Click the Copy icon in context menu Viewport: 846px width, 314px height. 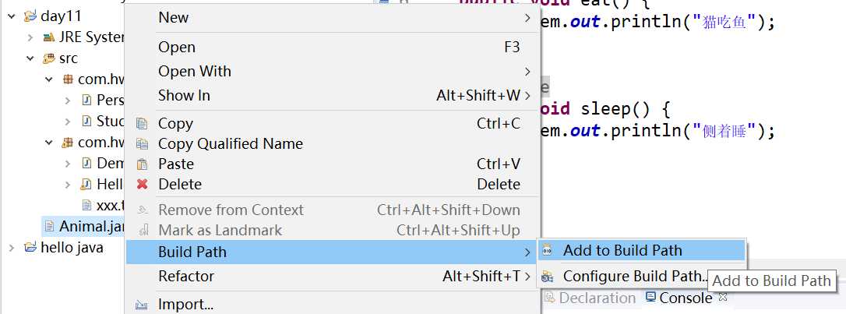click(142, 123)
